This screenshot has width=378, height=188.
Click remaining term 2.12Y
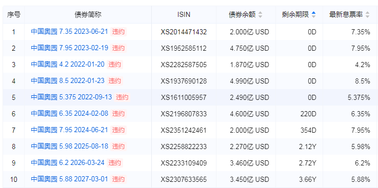(307, 147)
